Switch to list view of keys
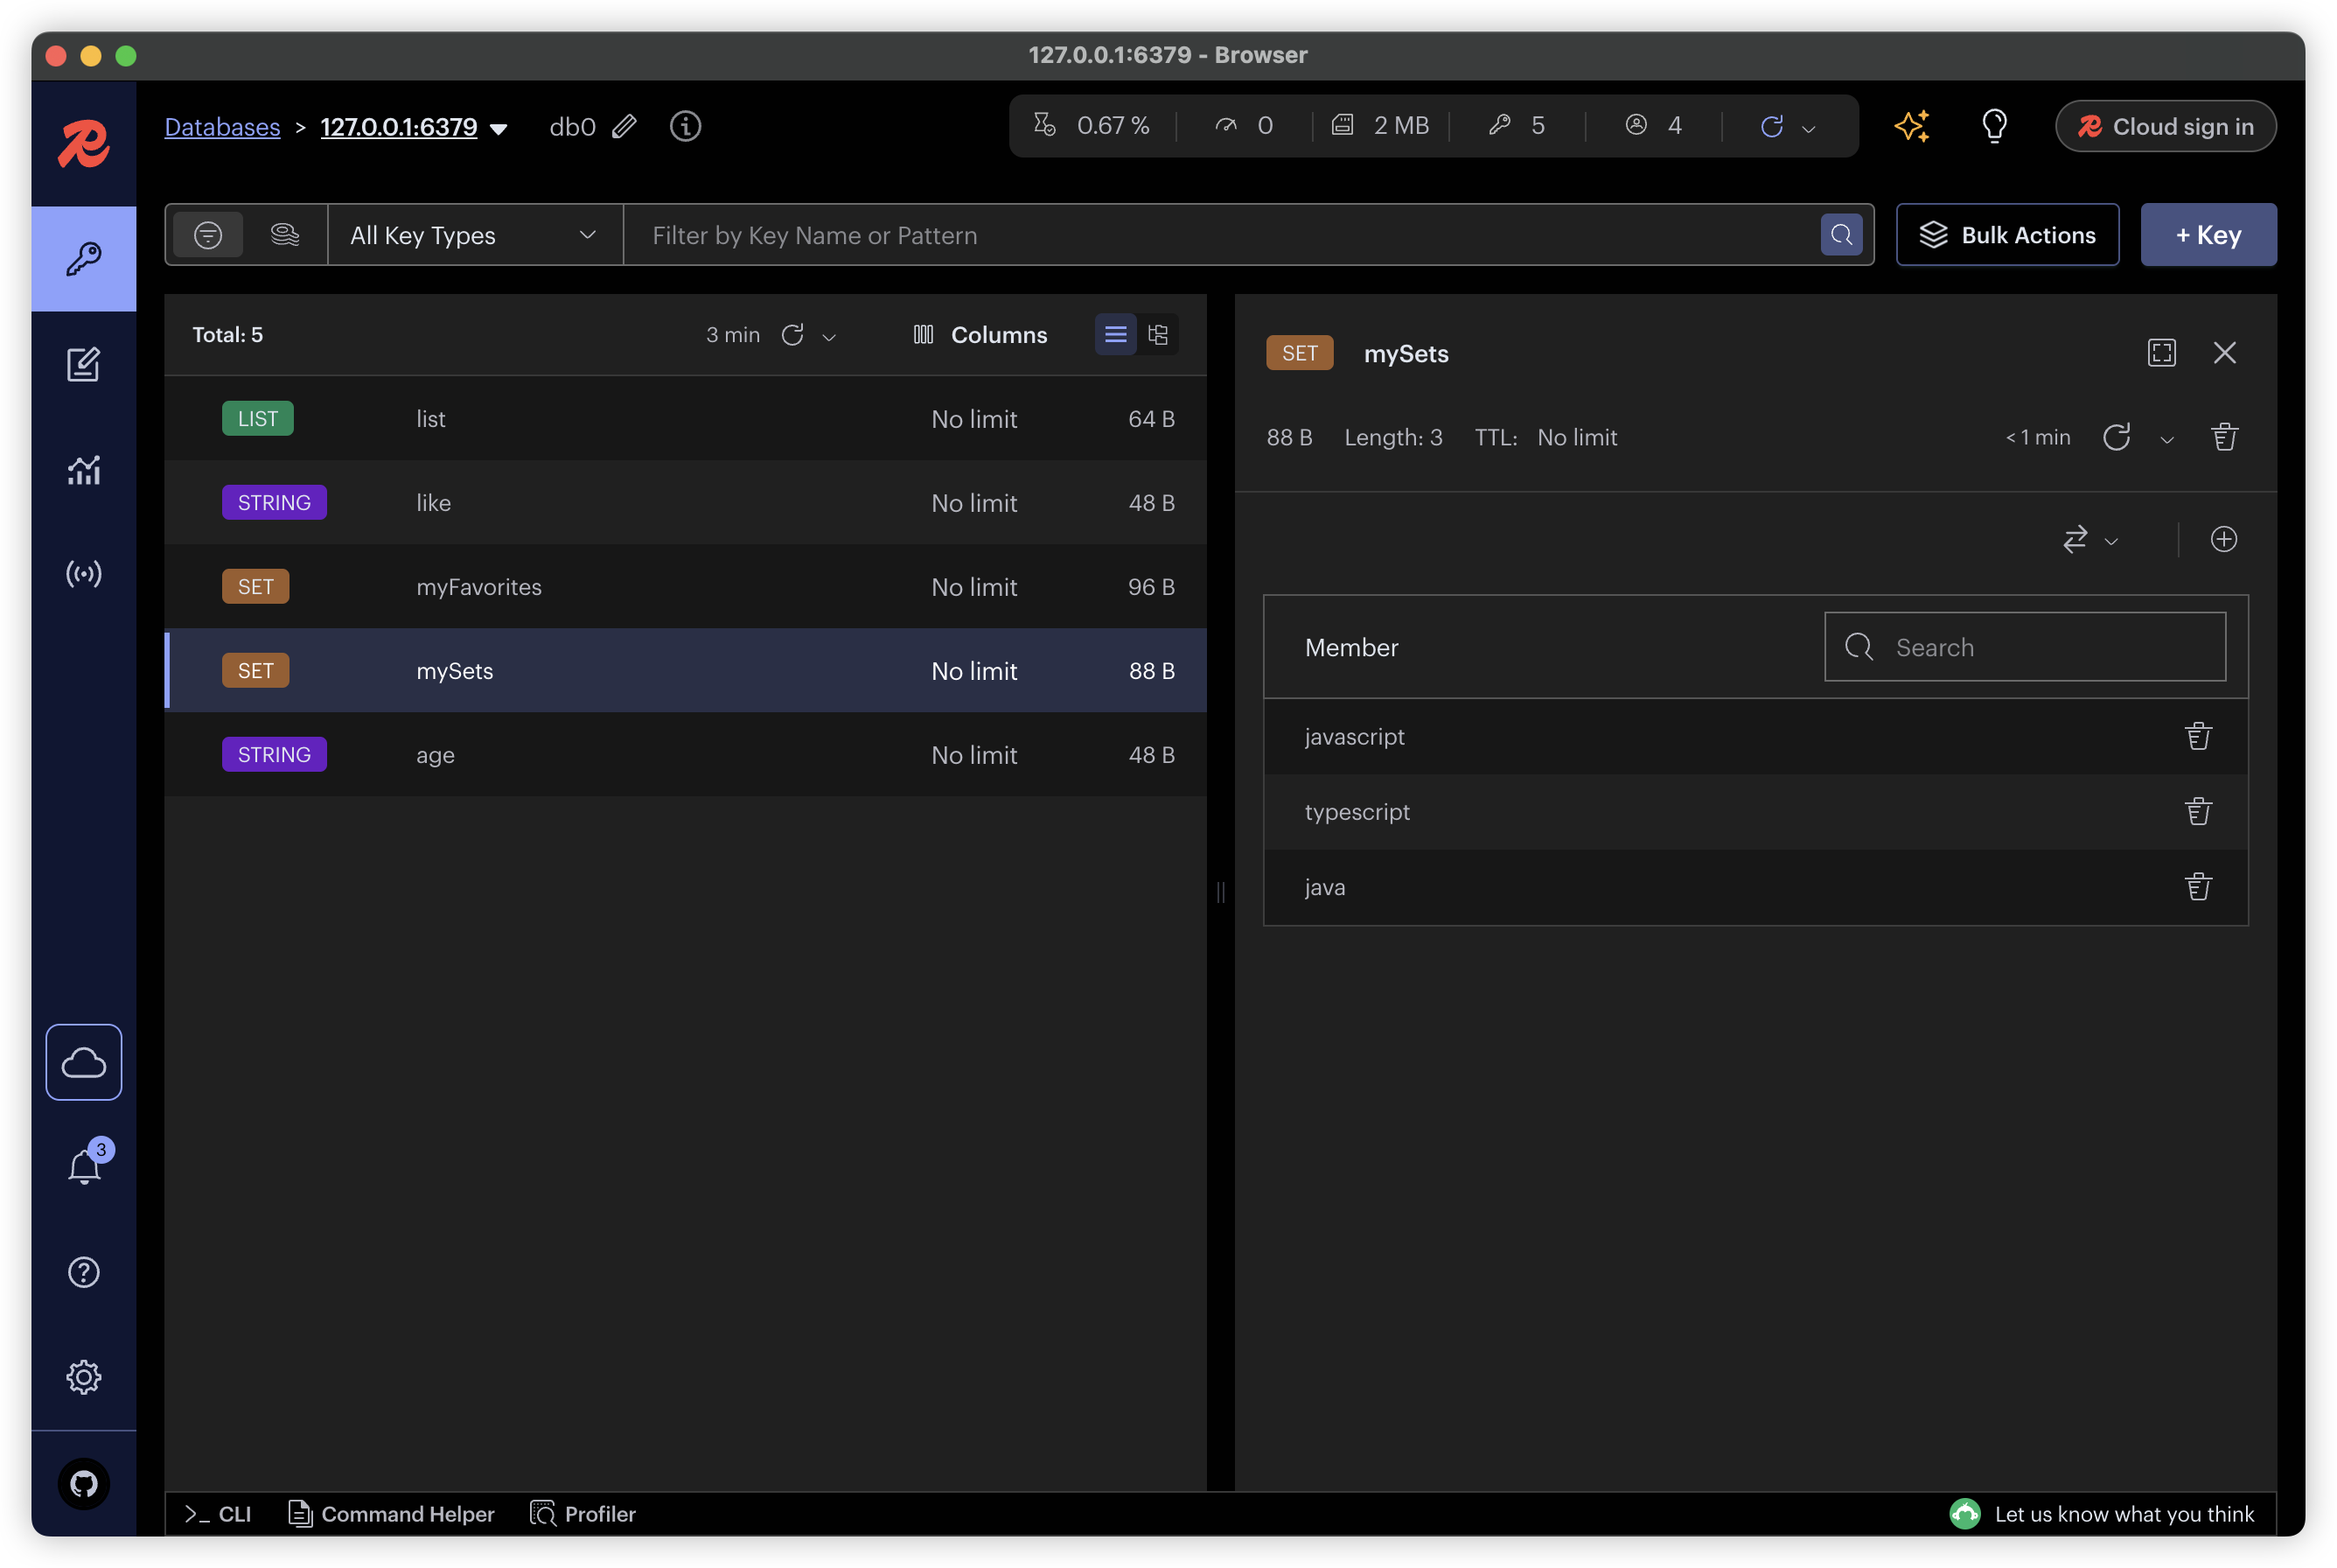The image size is (2337, 1568). click(x=1114, y=335)
